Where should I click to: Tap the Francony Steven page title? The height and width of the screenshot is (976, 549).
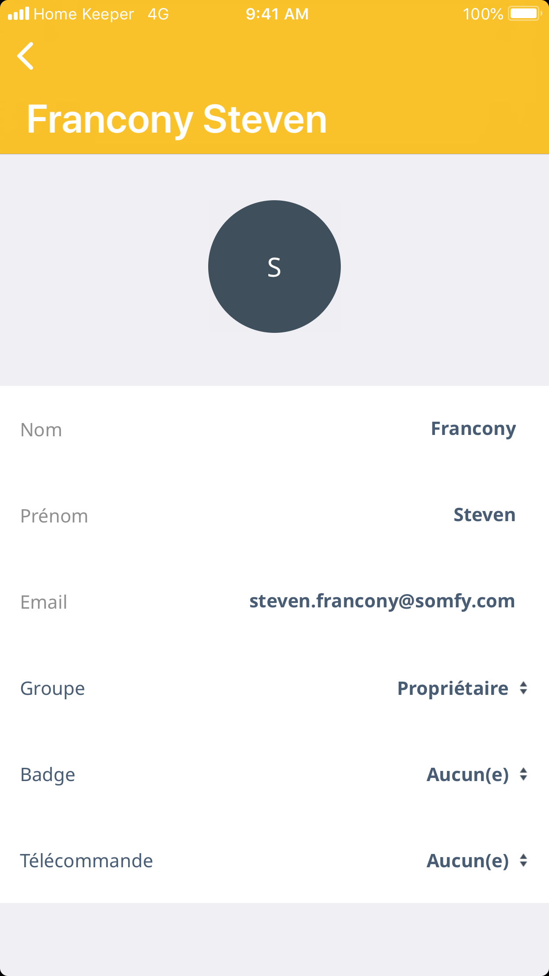pyautogui.click(x=177, y=119)
